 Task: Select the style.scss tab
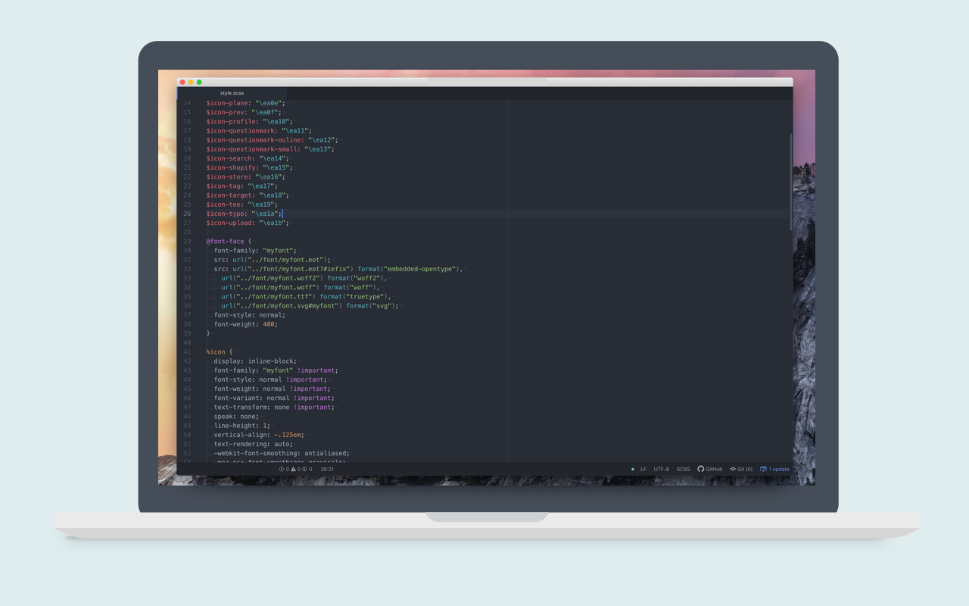click(x=232, y=92)
